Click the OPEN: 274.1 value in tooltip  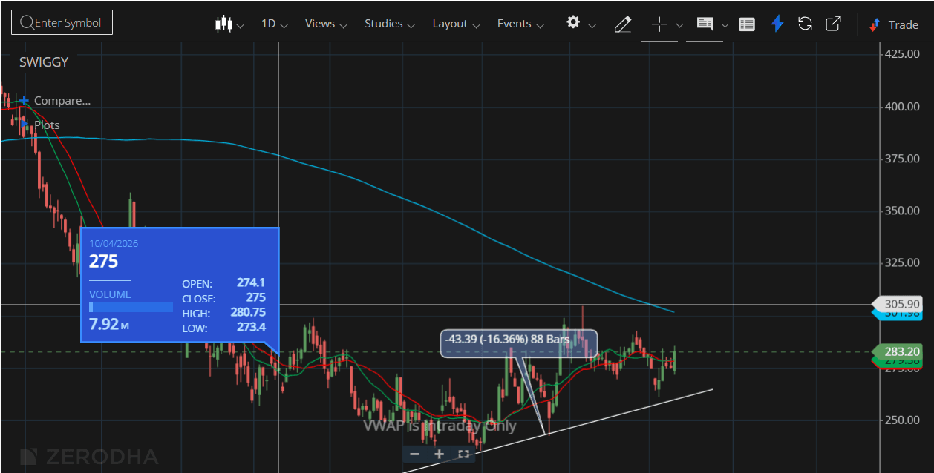251,283
